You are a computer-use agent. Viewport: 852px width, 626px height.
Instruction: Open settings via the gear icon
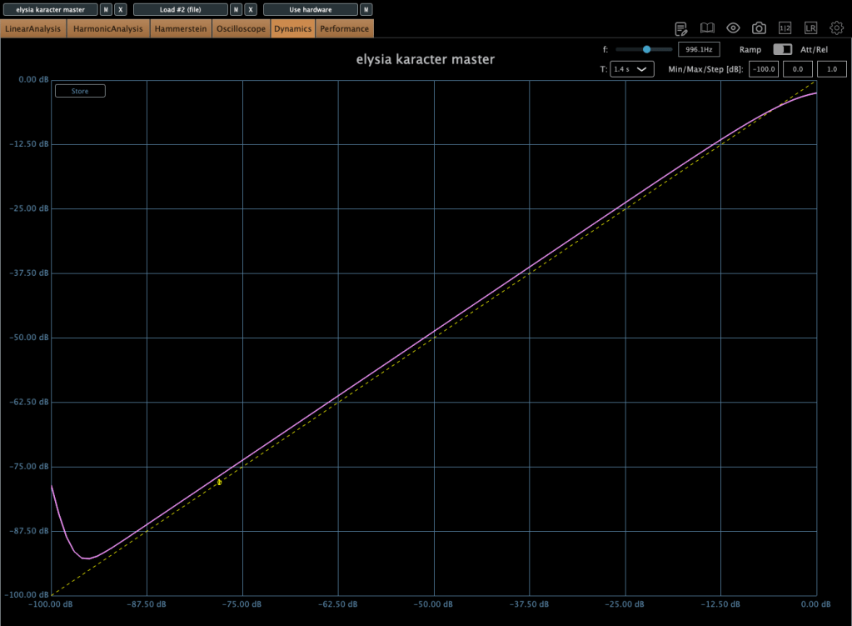836,28
